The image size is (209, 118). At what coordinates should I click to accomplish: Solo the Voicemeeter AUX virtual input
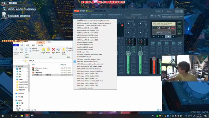point(146,69)
